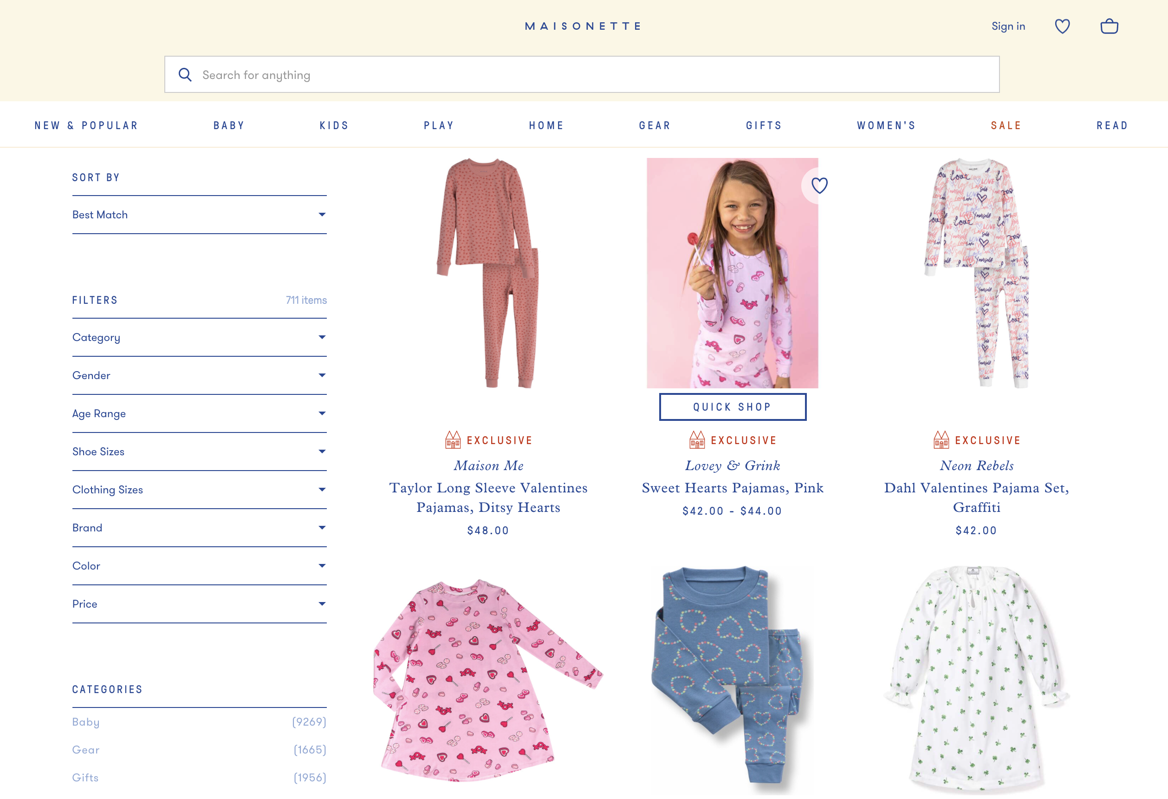1168x799 pixels.
Task: Open the Best Match sort dropdown
Action: point(200,215)
